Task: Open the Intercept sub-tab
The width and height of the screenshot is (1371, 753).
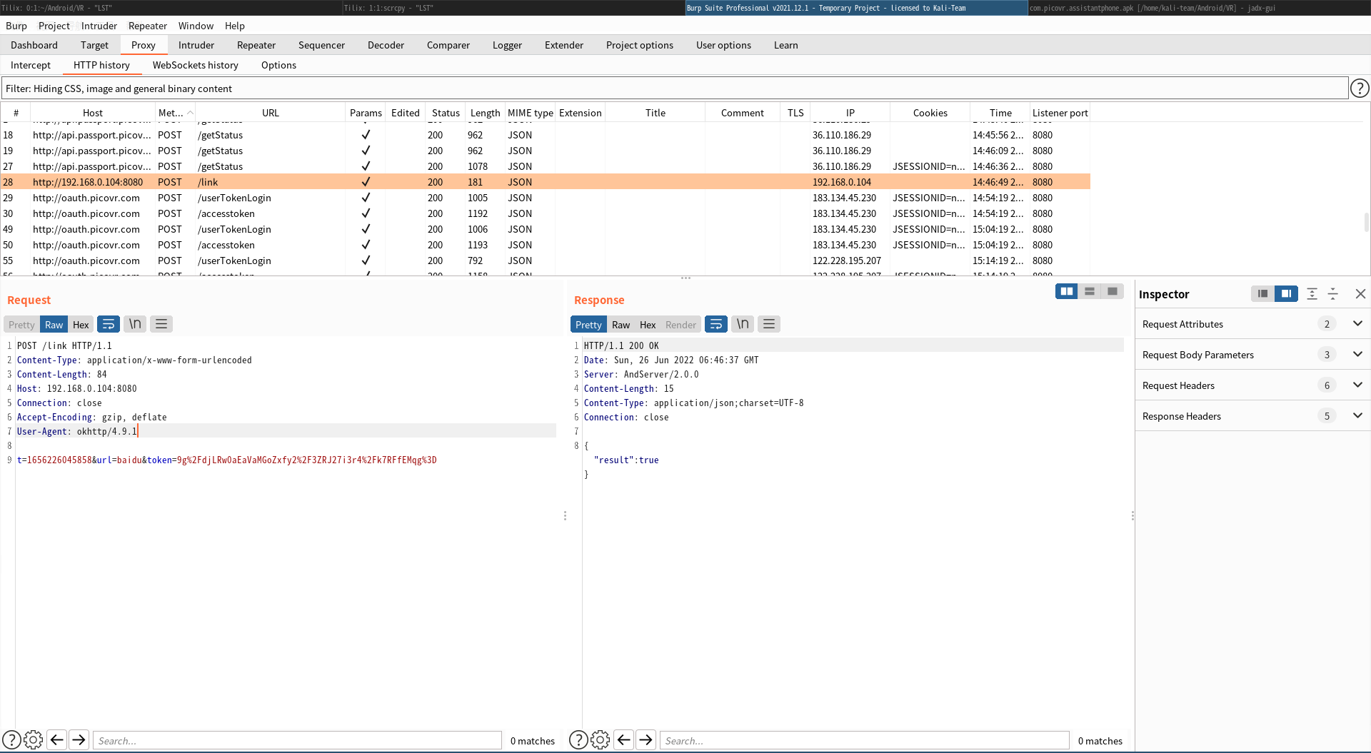Action: (31, 65)
